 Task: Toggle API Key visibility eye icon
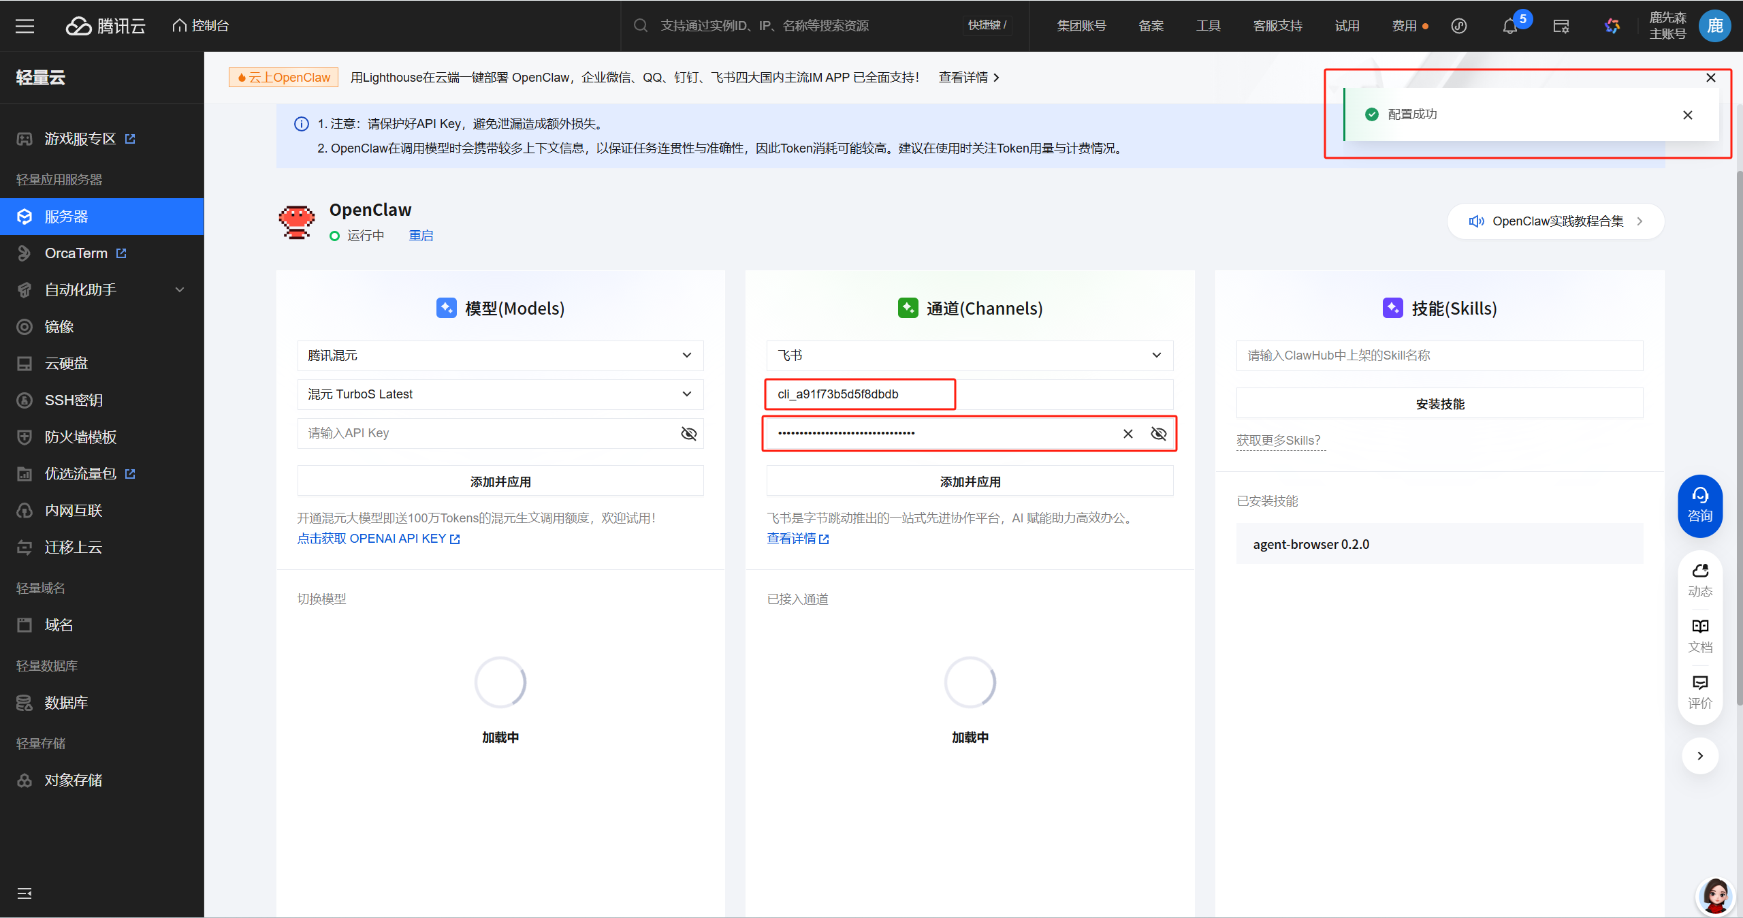(x=688, y=434)
